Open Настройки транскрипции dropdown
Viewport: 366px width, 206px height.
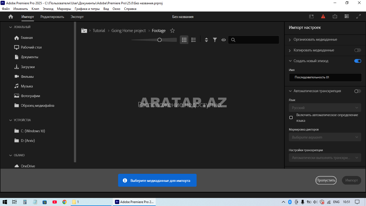click(x=325, y=158)
